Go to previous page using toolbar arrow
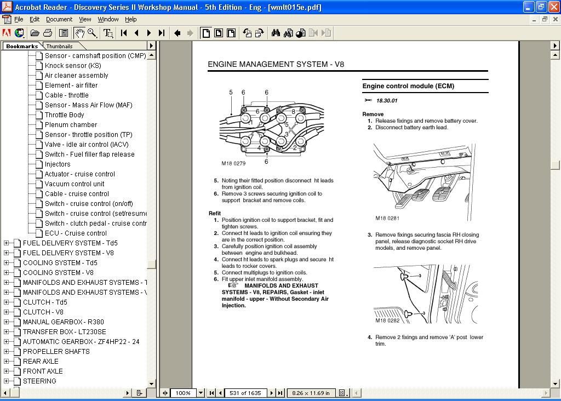 coord(136,33)
